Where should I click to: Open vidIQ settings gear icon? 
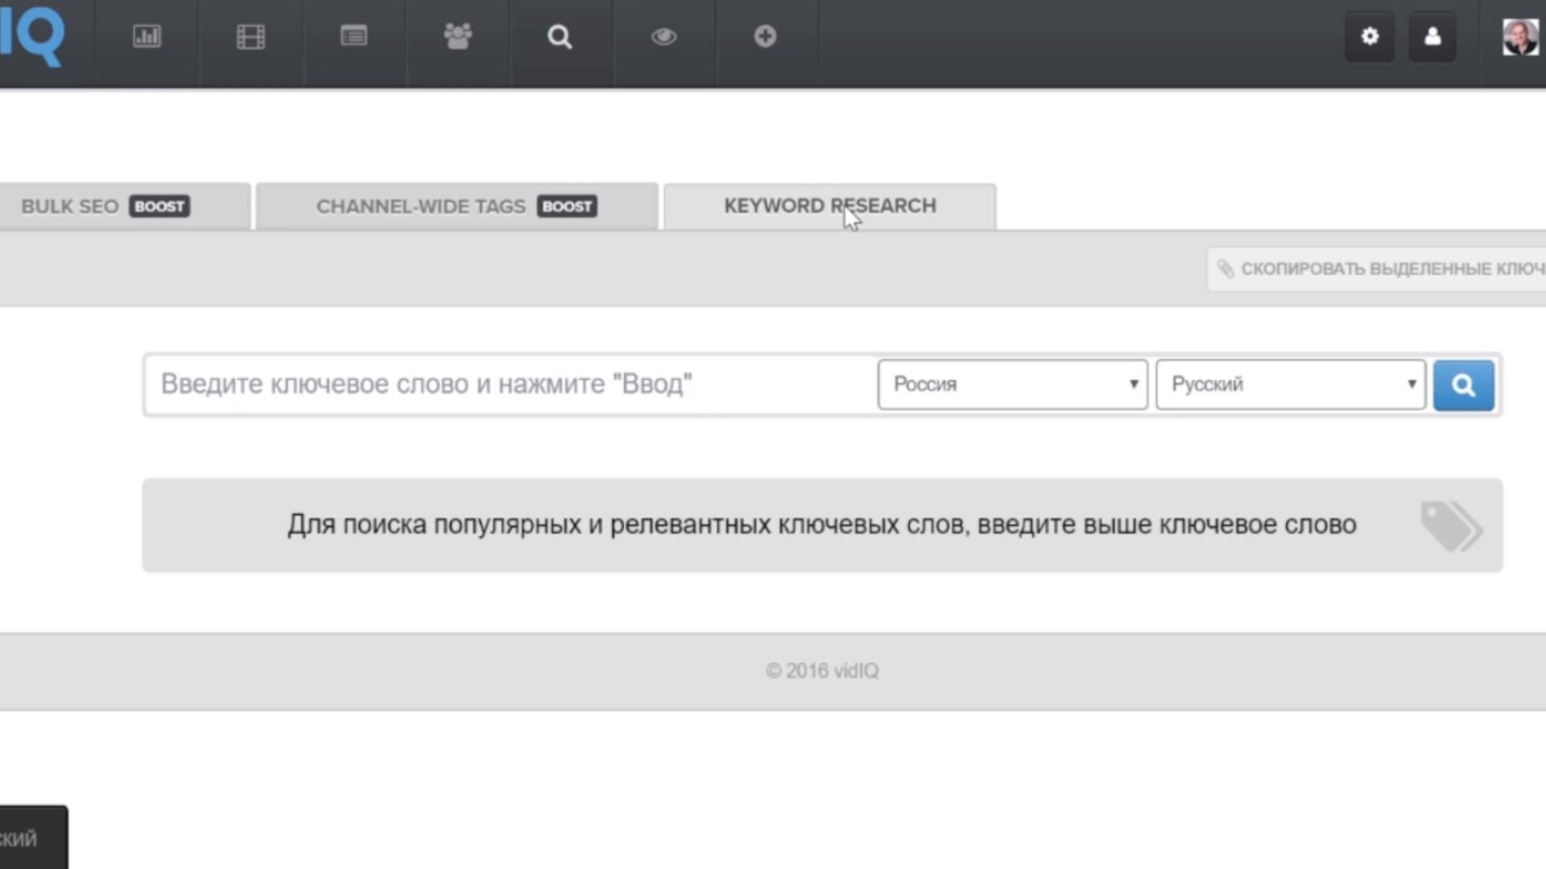click(x=1370, y=37)
